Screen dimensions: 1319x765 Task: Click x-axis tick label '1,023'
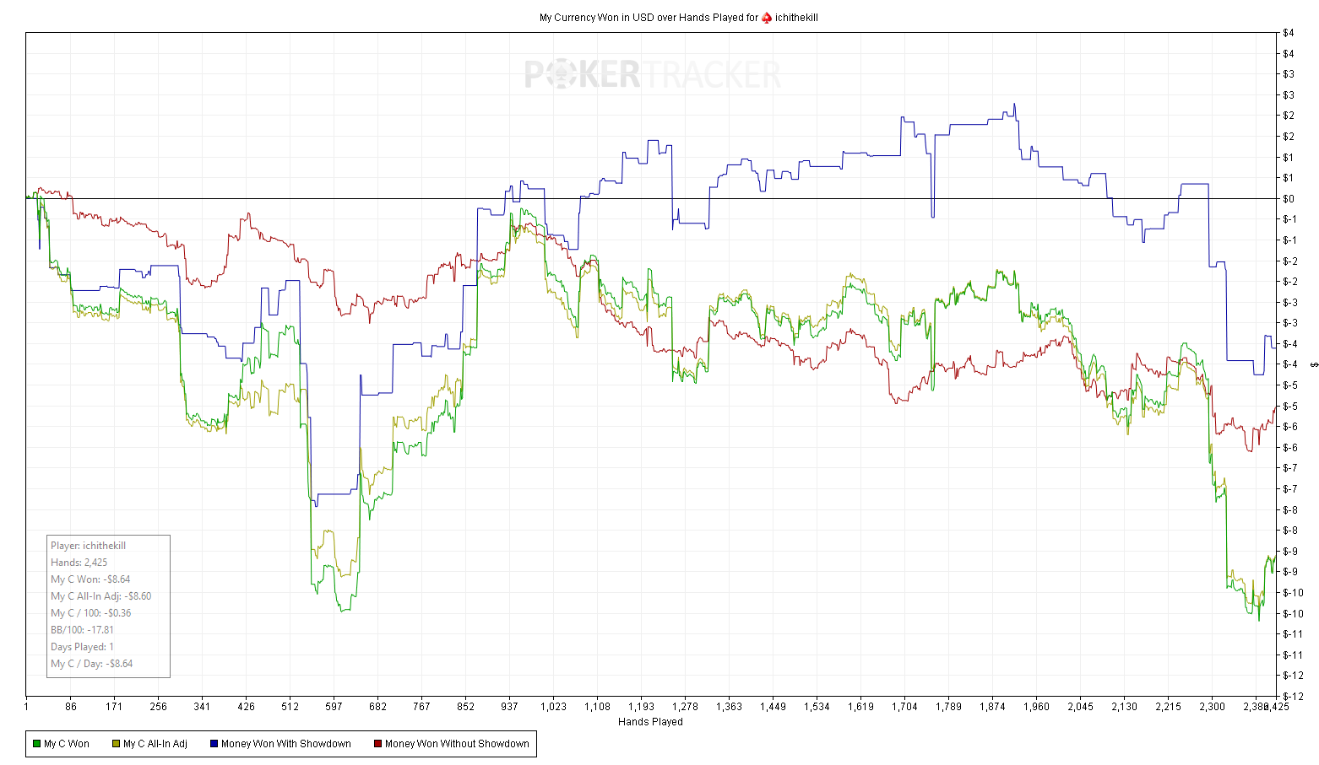tap(553, 707)
